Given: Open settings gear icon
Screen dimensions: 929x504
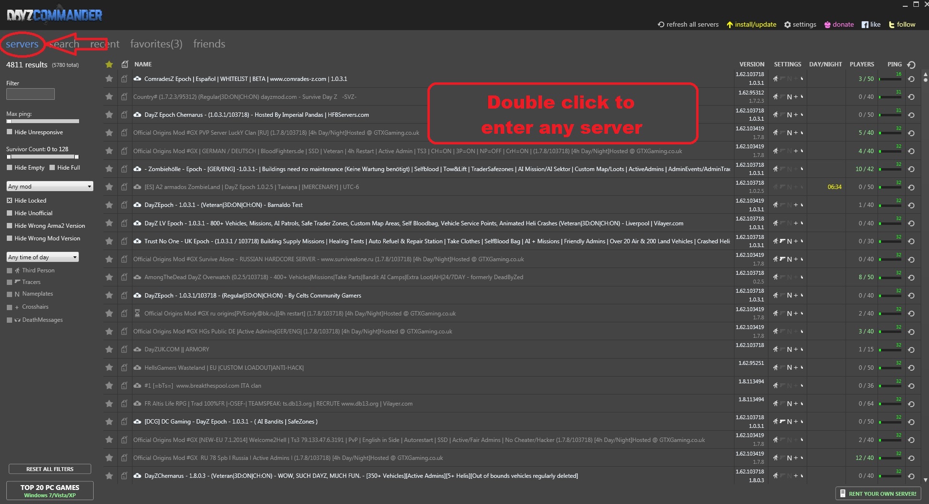Looking at the screenshot, I should click(787, 25).
